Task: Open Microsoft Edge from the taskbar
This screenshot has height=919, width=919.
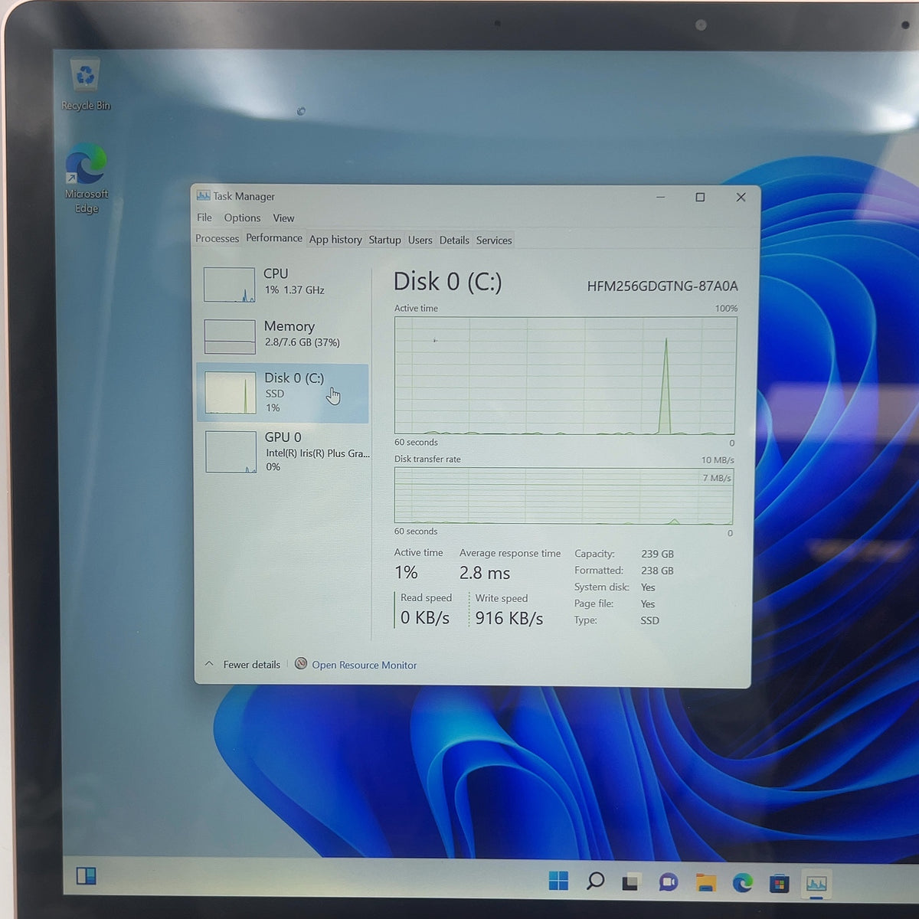Action: coord(742,883)
